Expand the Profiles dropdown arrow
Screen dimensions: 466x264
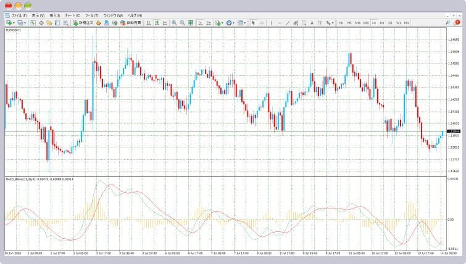pos(25,23)
